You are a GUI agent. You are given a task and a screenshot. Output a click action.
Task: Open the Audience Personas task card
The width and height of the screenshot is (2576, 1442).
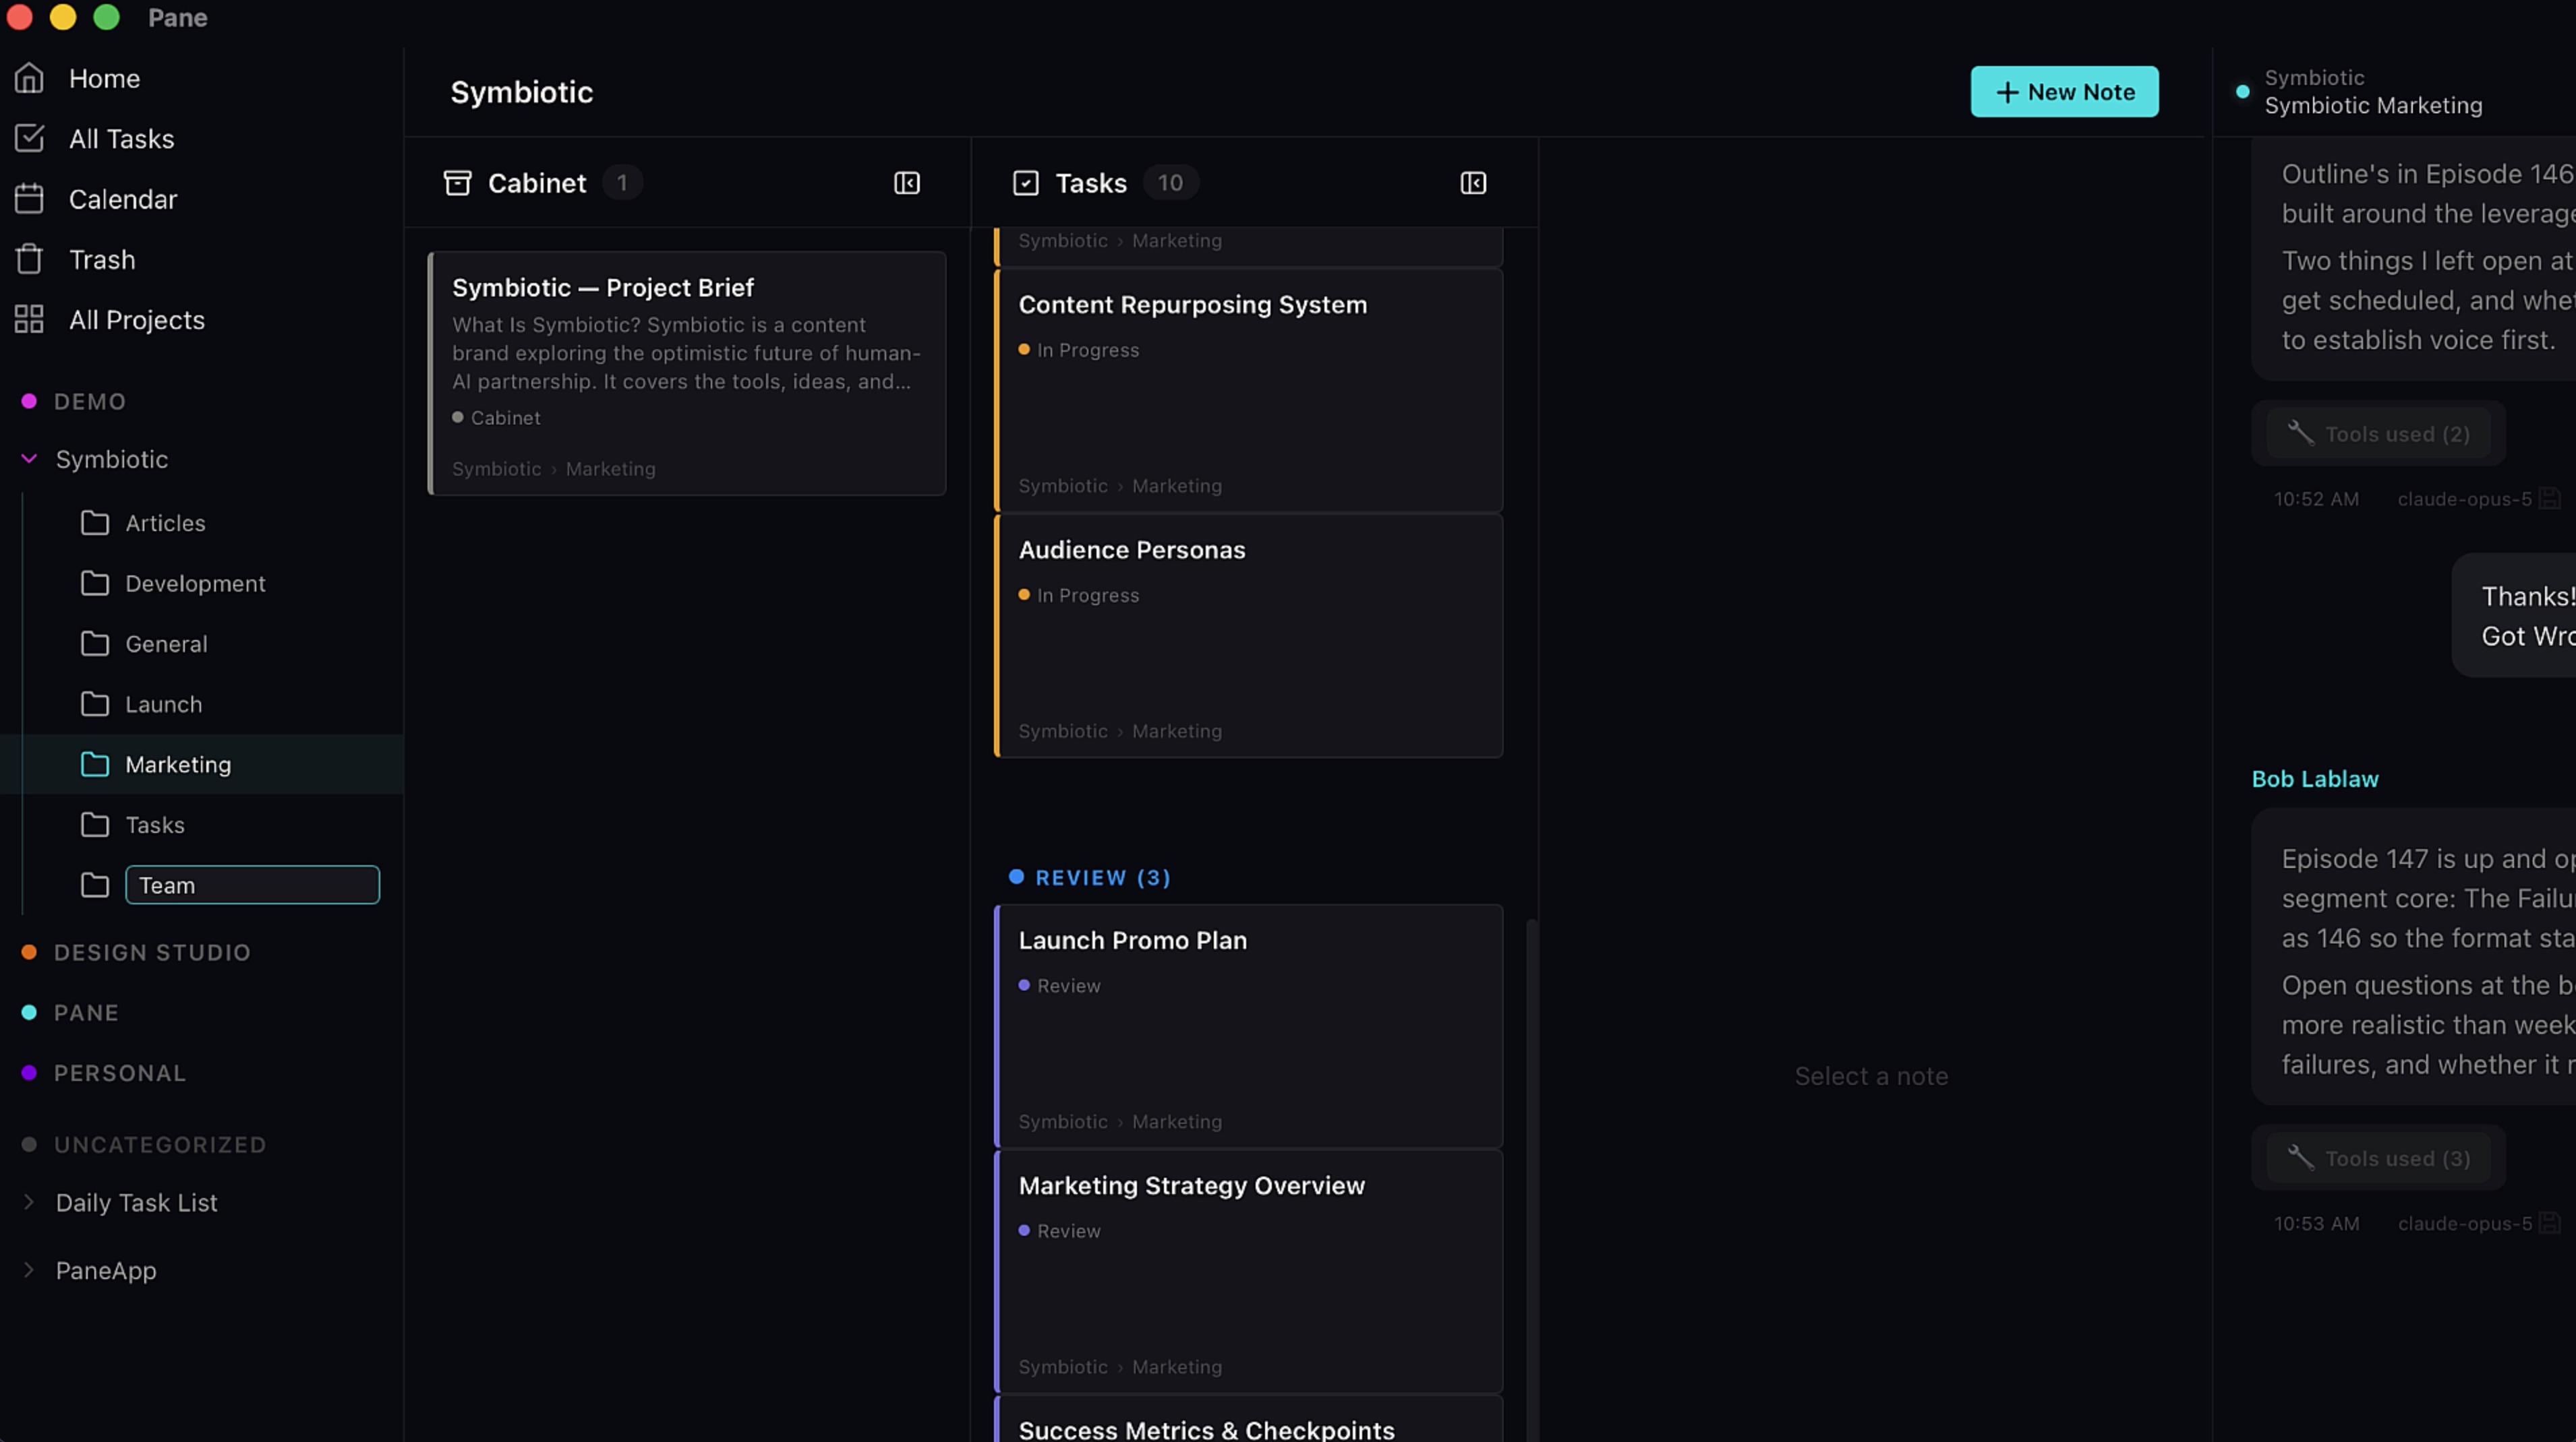(1249, 635)
